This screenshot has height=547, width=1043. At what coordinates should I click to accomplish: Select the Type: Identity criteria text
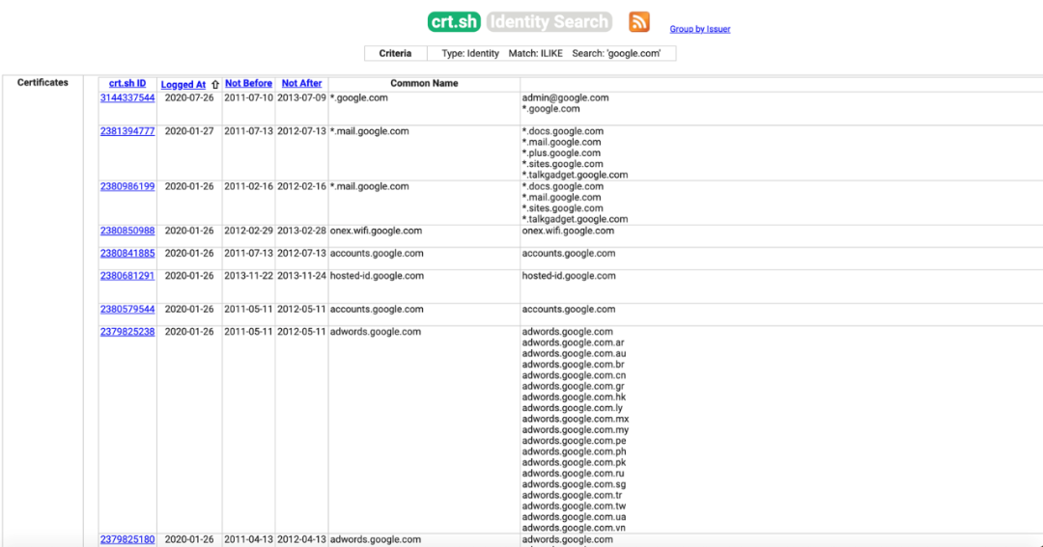tap(470, 53)
